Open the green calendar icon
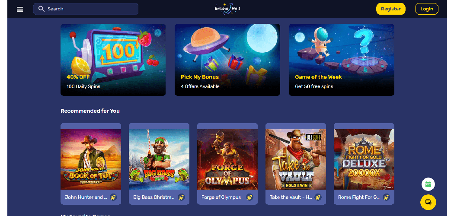Screen dimensions: 454x216 pyautogui.click(x=428, y=184)
